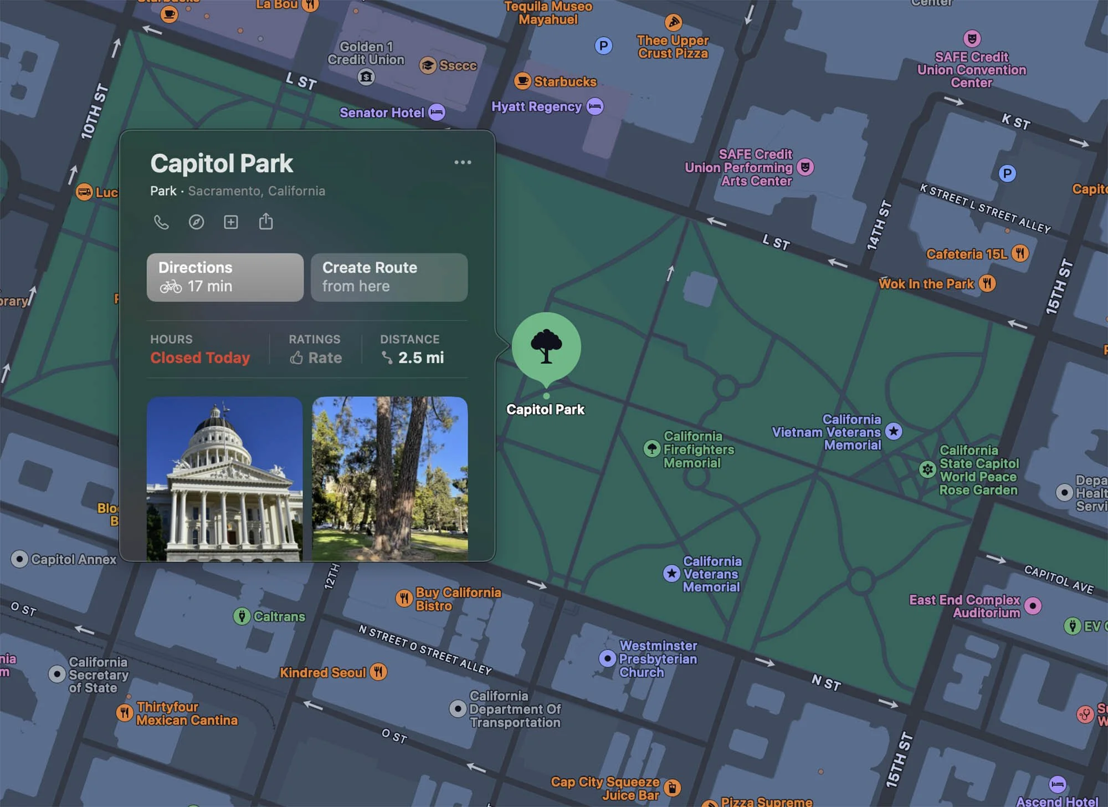Open the pine trees photo thumbnail

tap(389, 479)
